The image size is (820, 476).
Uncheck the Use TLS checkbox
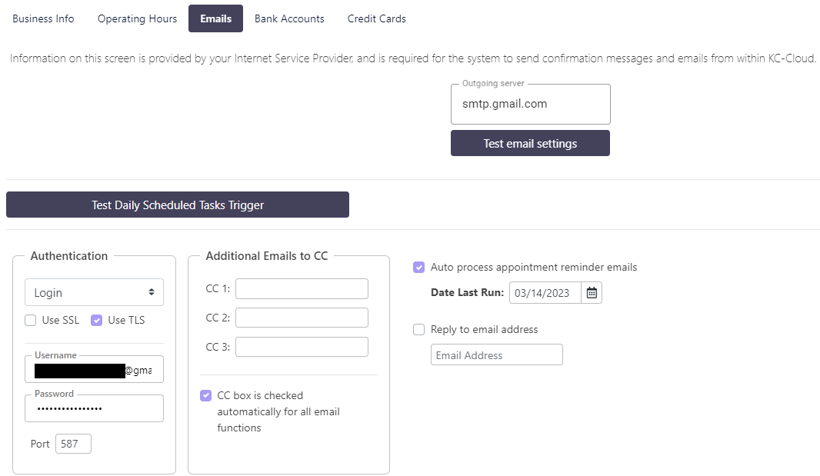pos(96,320)
